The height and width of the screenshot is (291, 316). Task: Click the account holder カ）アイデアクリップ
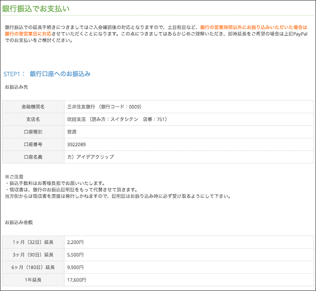tap(91, 157)
